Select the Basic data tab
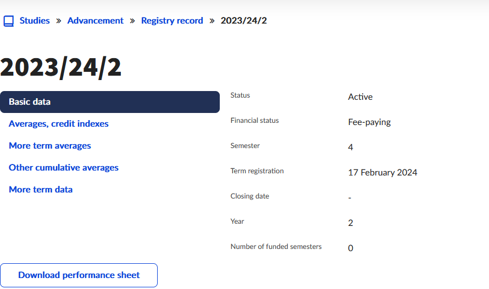 click(110, 102)
